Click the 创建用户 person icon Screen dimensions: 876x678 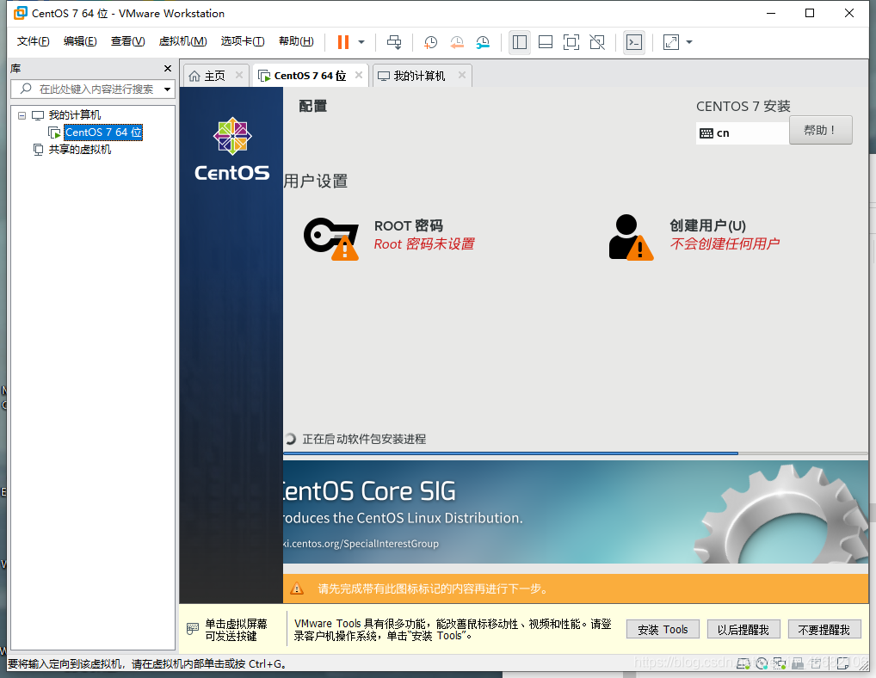click(631, 237)
